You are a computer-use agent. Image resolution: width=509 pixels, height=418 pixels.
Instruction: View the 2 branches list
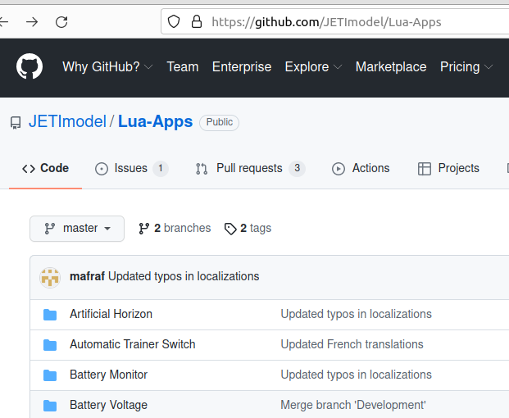pos(175,229)
